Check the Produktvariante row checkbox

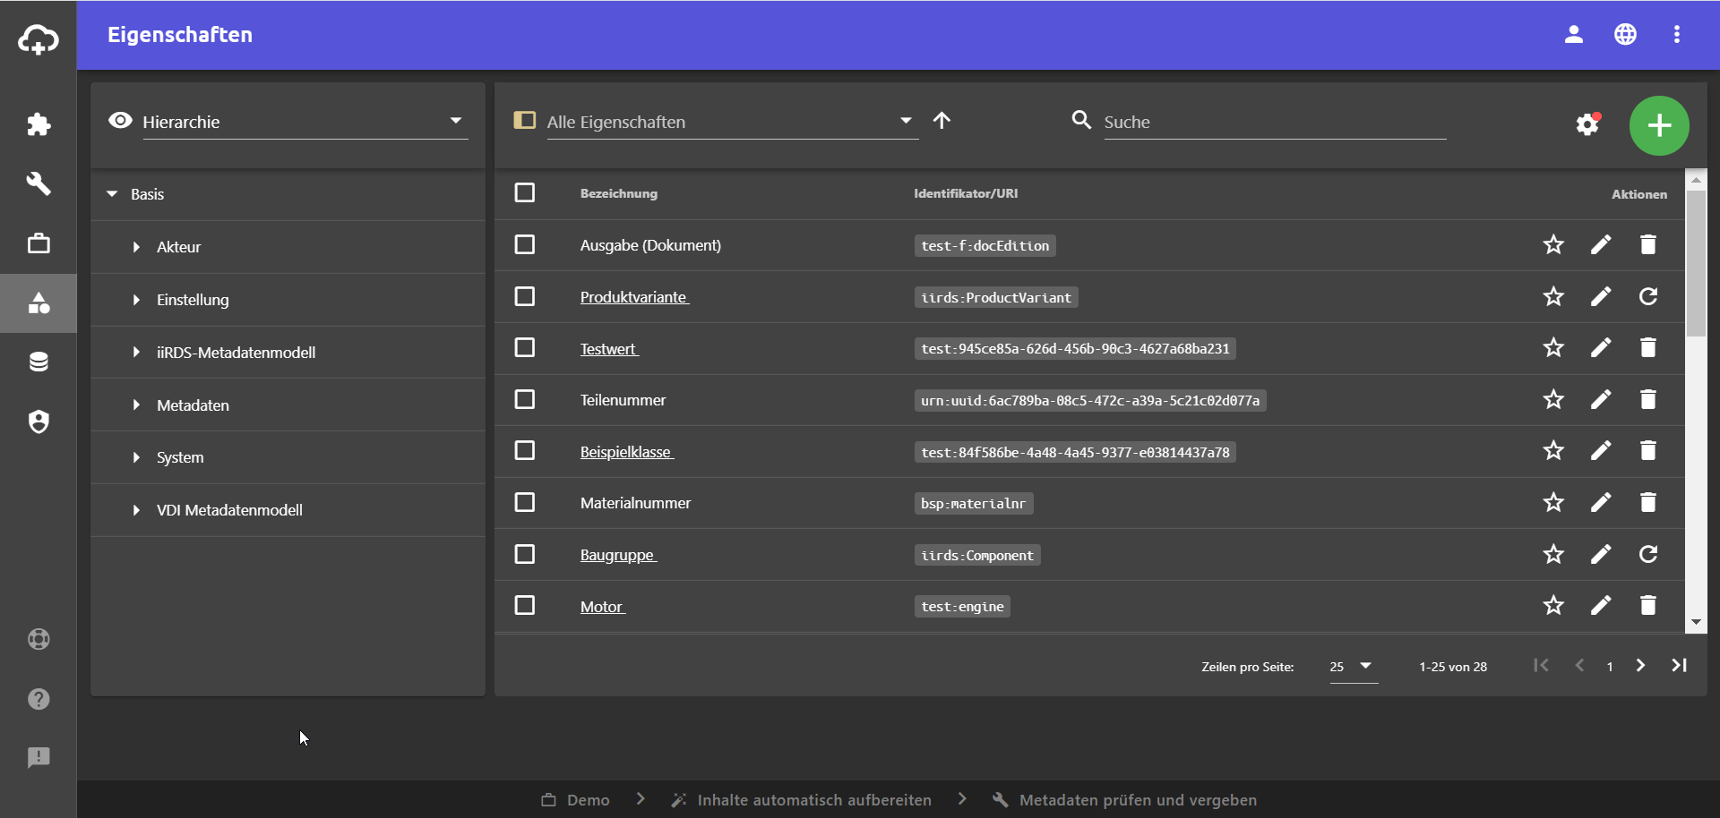coord(525,296)
